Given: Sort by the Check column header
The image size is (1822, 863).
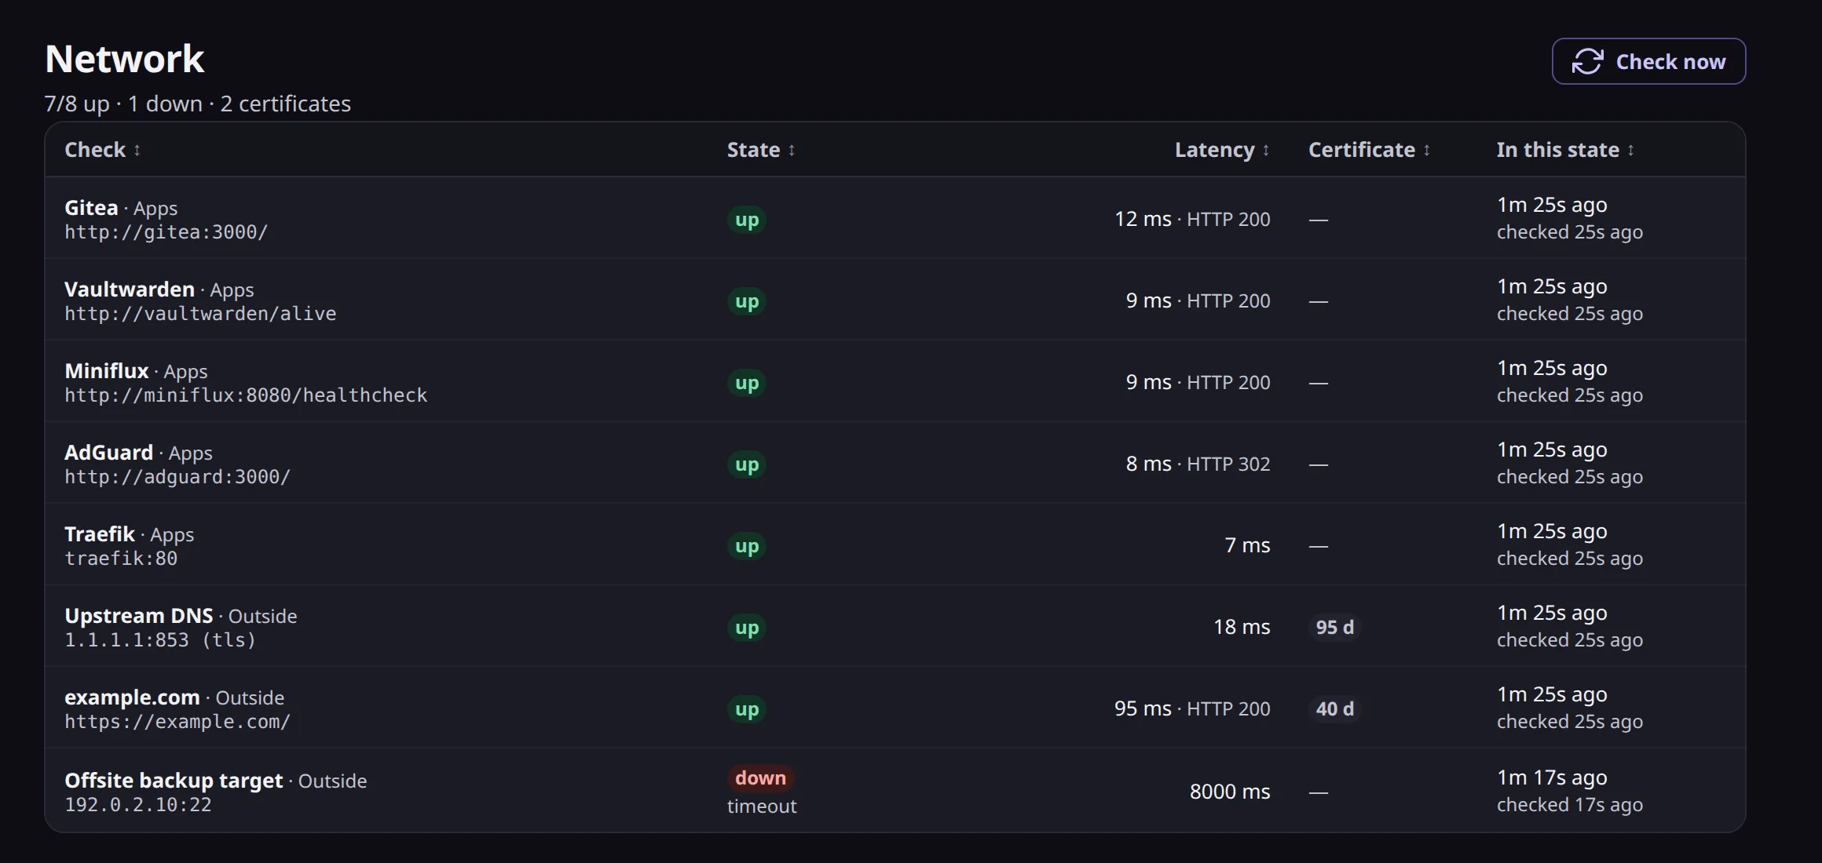Looking at the screenshot, I should (x=102, y=150).
